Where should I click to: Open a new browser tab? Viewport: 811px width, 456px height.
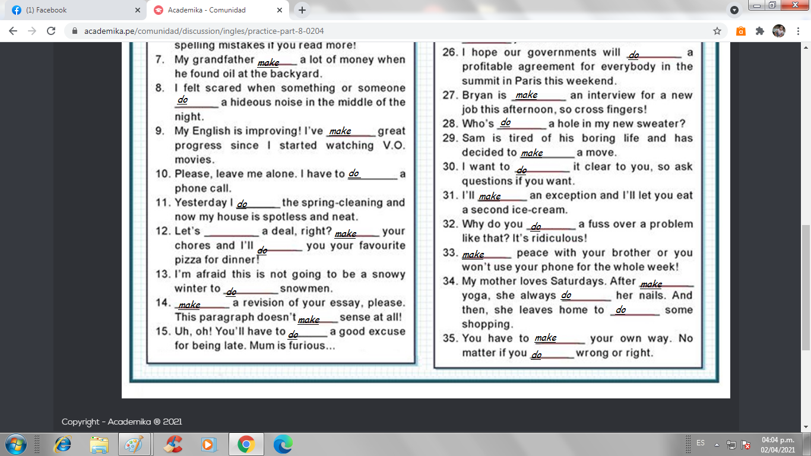pos(302,10)
